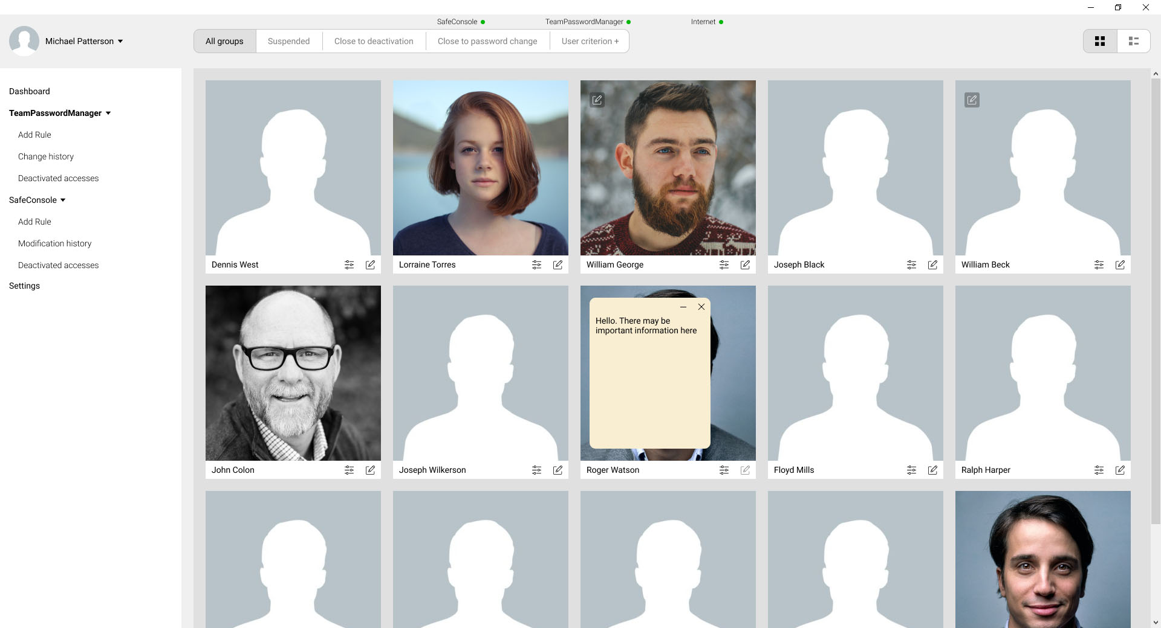Open settings sliders for Joseph Wilkerson

(536, 470)
